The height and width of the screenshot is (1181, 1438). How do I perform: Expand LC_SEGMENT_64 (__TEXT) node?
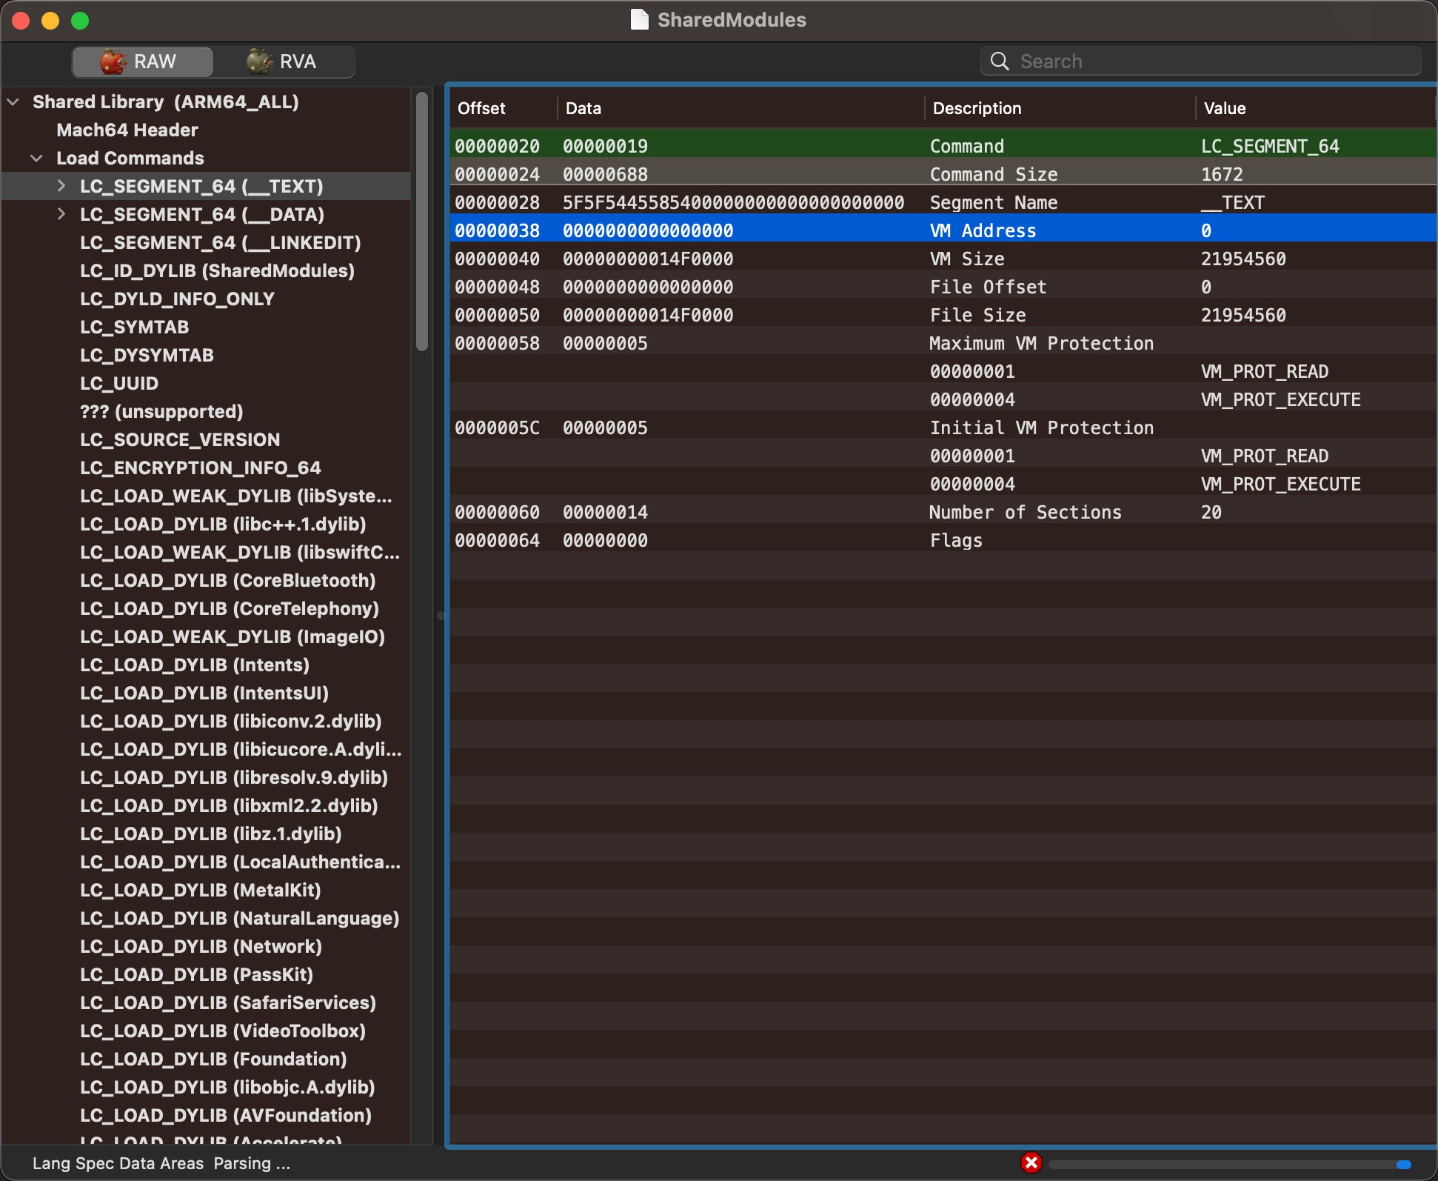[x=61, y=186]
